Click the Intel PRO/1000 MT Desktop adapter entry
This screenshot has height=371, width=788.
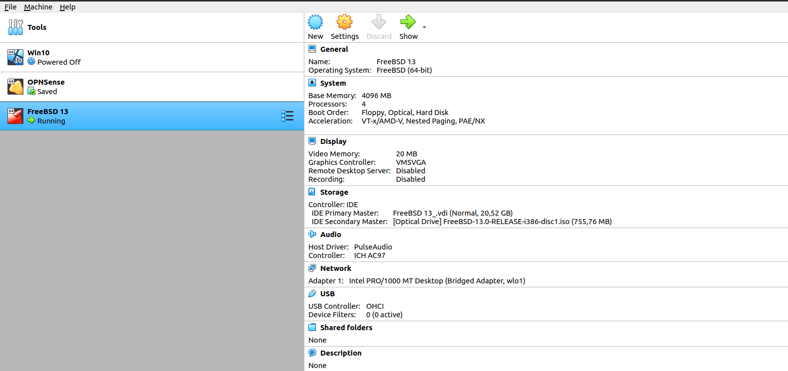[x=437, y=281]
